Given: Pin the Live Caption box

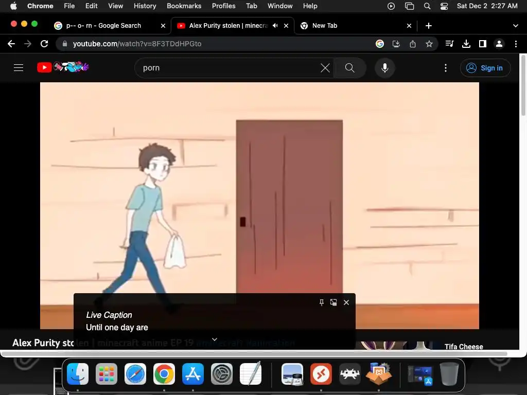Looking at the screenshot, I should [x=322, y=302].
